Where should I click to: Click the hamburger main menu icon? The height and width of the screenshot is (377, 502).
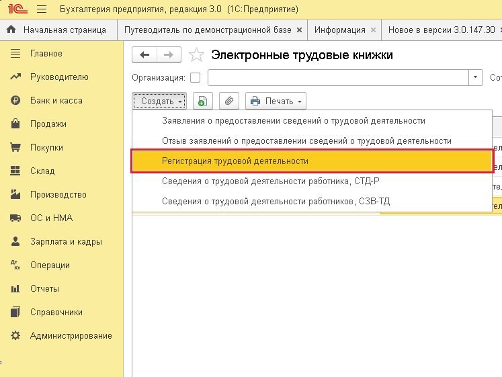[x=41, y=10]
